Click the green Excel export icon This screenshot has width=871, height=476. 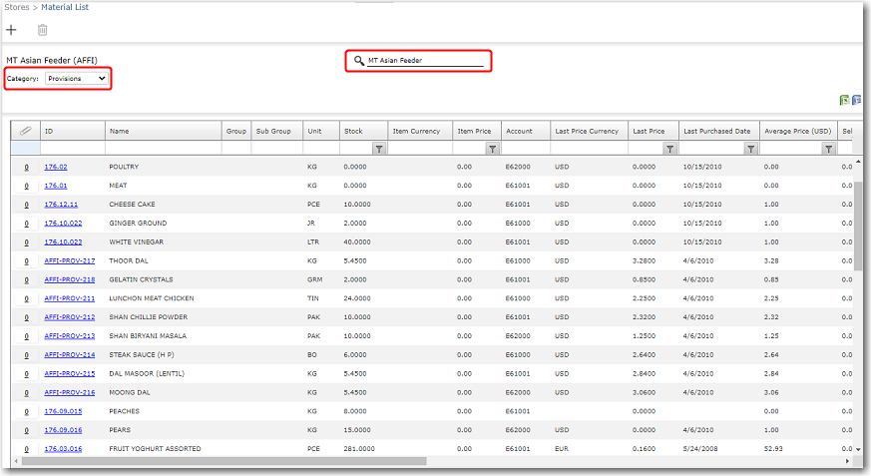[844, 100]
